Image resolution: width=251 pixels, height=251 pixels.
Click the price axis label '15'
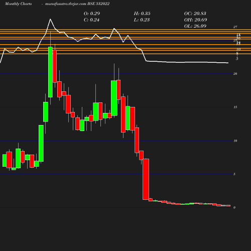(x=235, y=107)
